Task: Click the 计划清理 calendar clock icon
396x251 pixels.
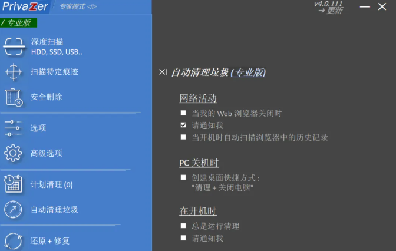Action: pyautogui.click(x=13, y=184)
